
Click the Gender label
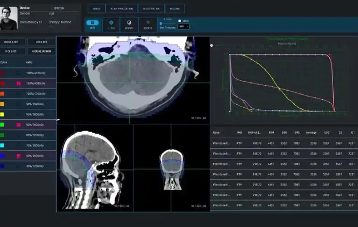pos(25,13)
